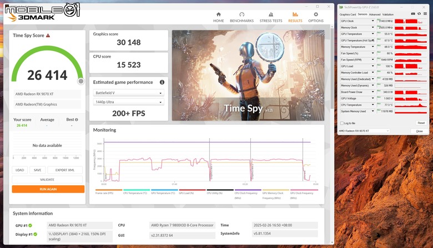Toggle the GPU Clock Frequency pink legend bar
The height and width of the screenshot is (248, 433).
click(304, 190)
